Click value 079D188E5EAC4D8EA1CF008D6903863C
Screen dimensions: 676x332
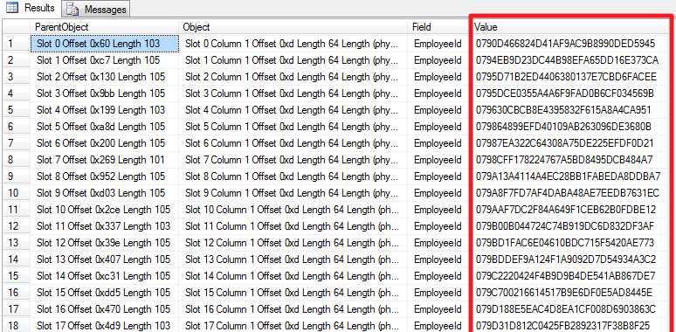tap(566, 309)
